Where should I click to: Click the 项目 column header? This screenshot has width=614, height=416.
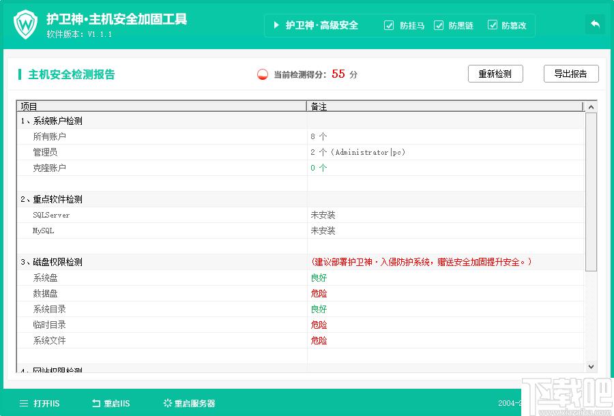pyautogui.click(x=161, y=106)
